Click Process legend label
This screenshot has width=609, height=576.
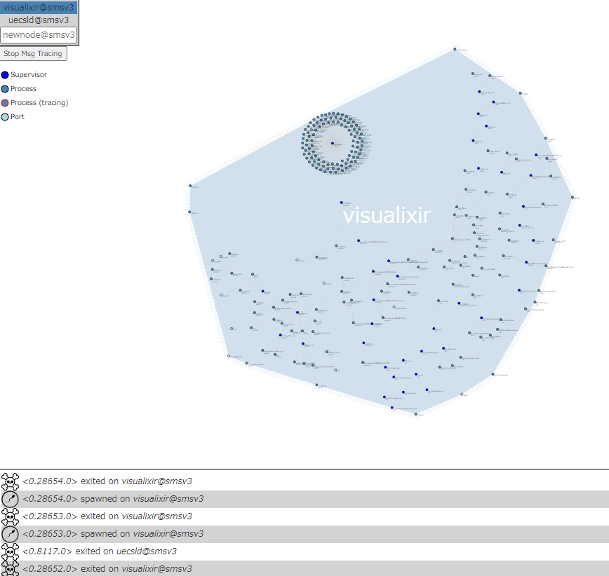[x=23, y=89]
